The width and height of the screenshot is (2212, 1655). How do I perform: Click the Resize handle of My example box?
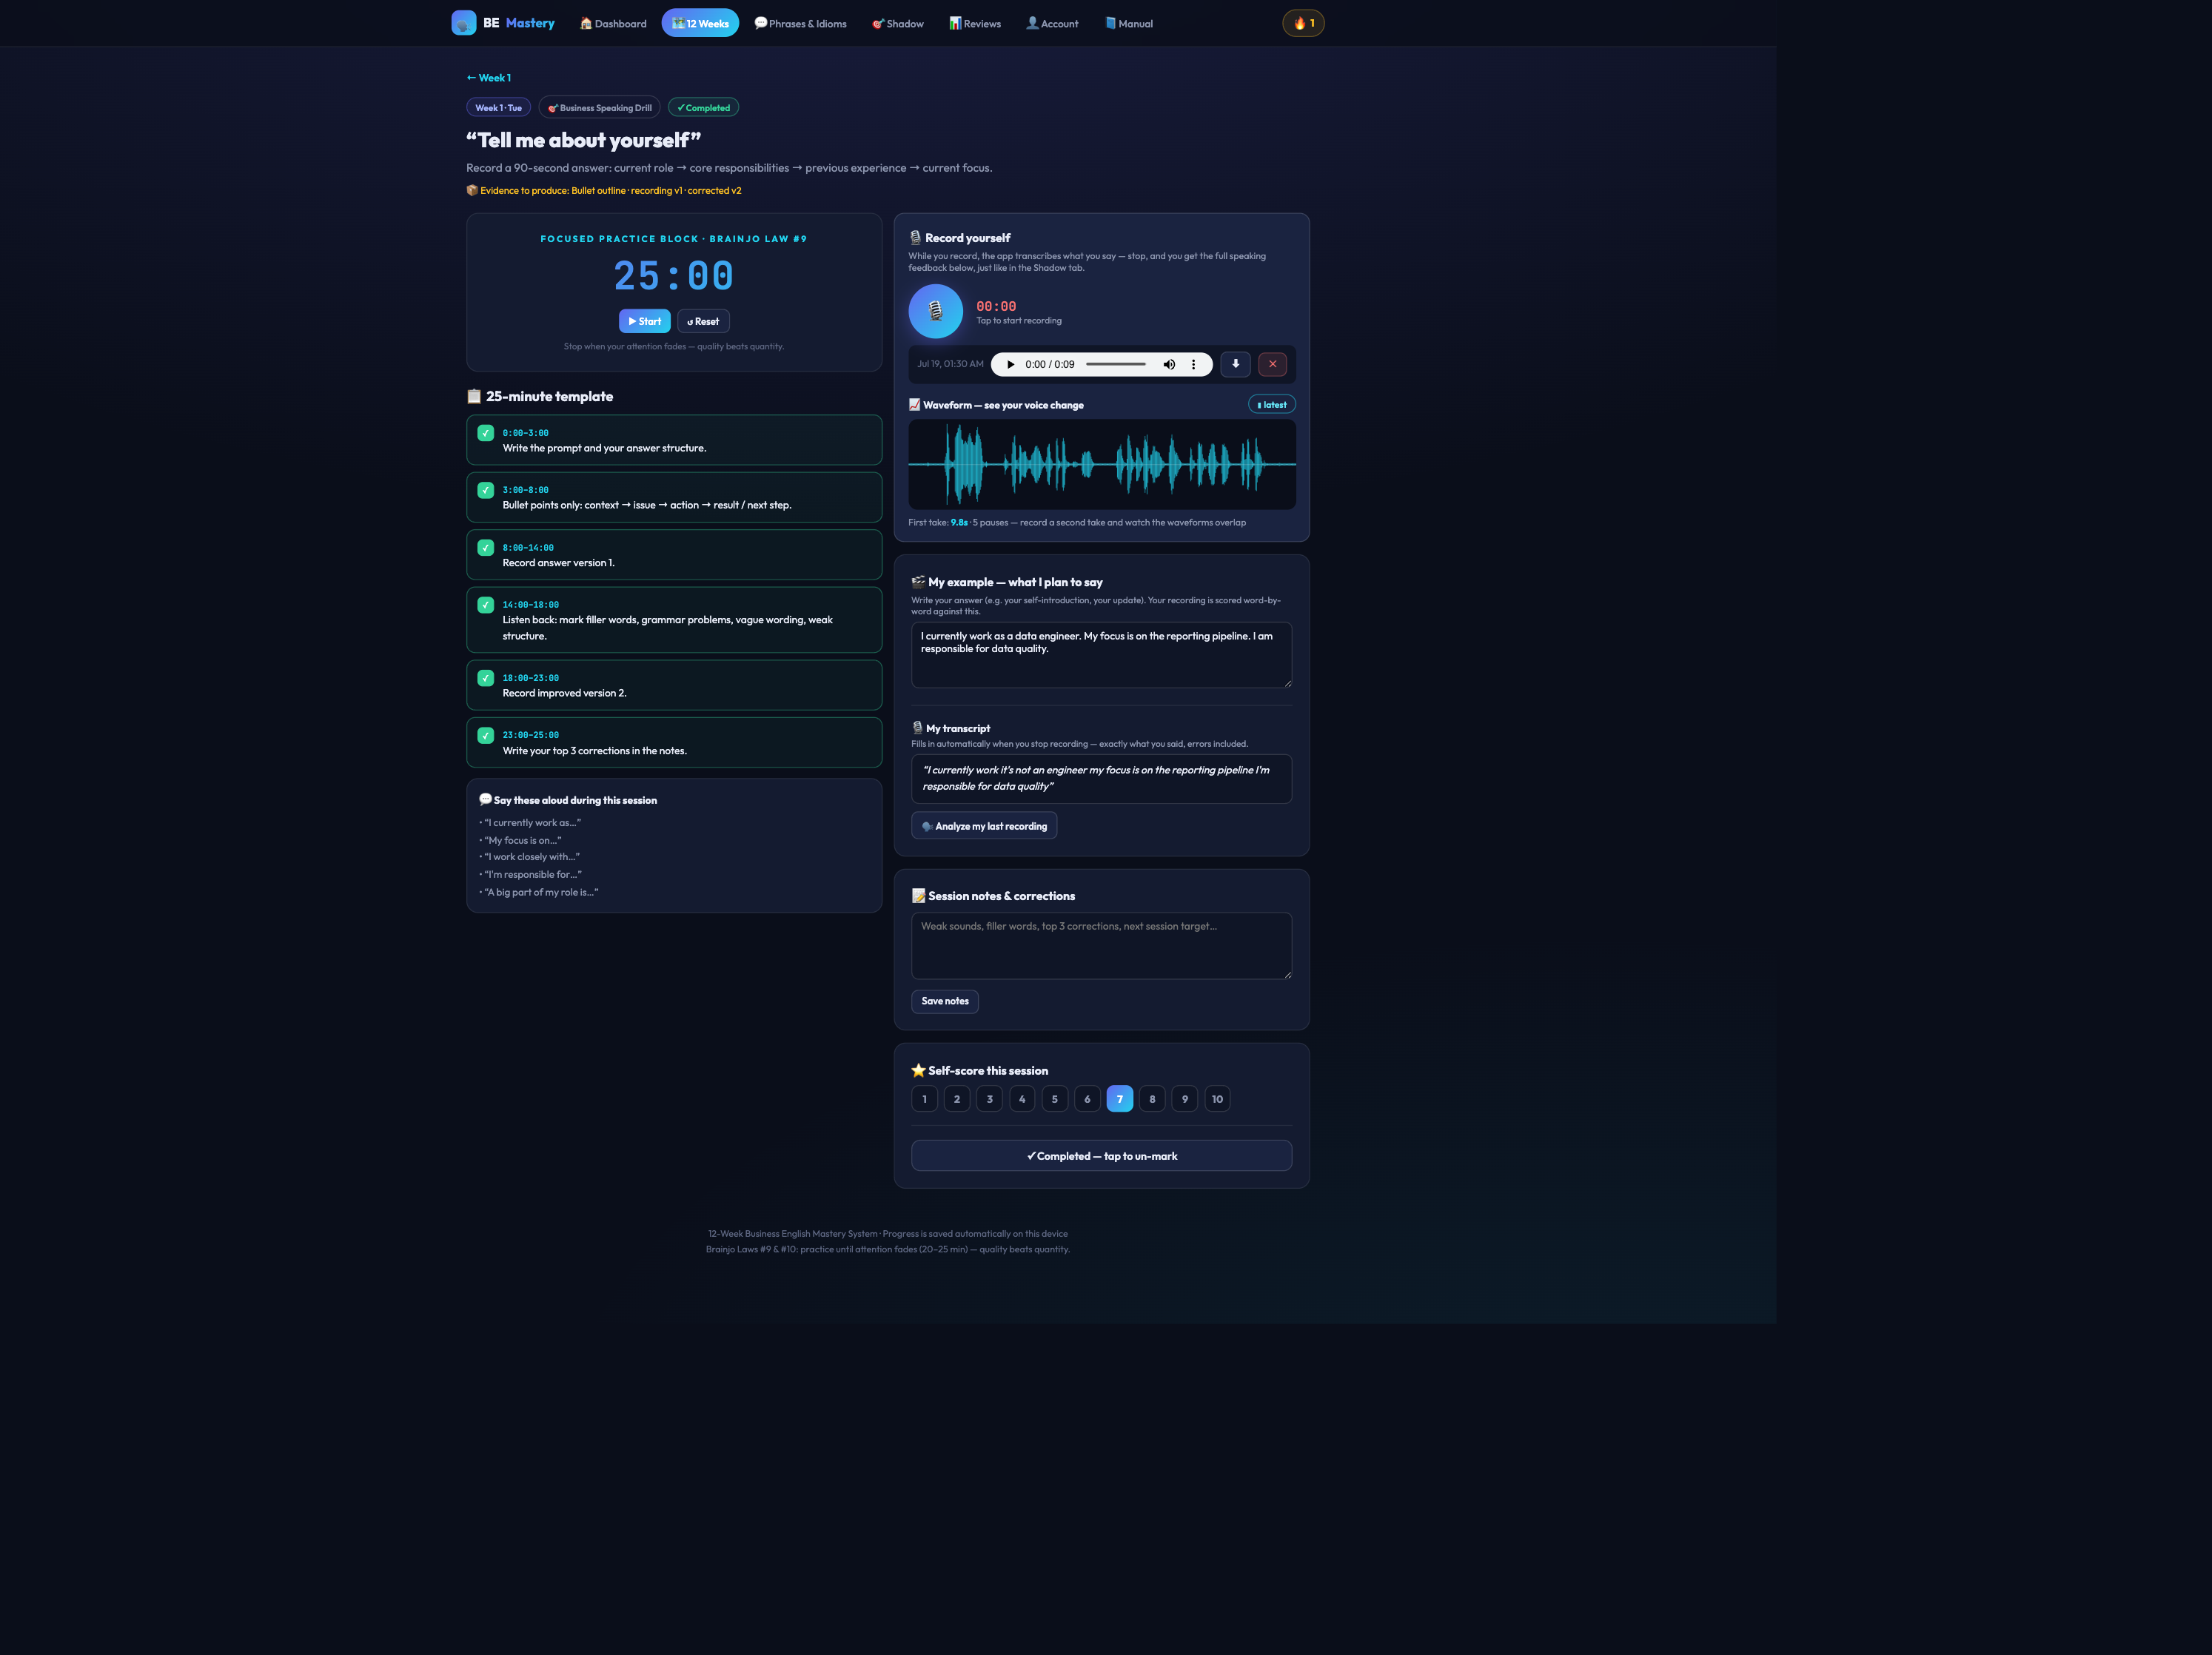pos(1287,683)
